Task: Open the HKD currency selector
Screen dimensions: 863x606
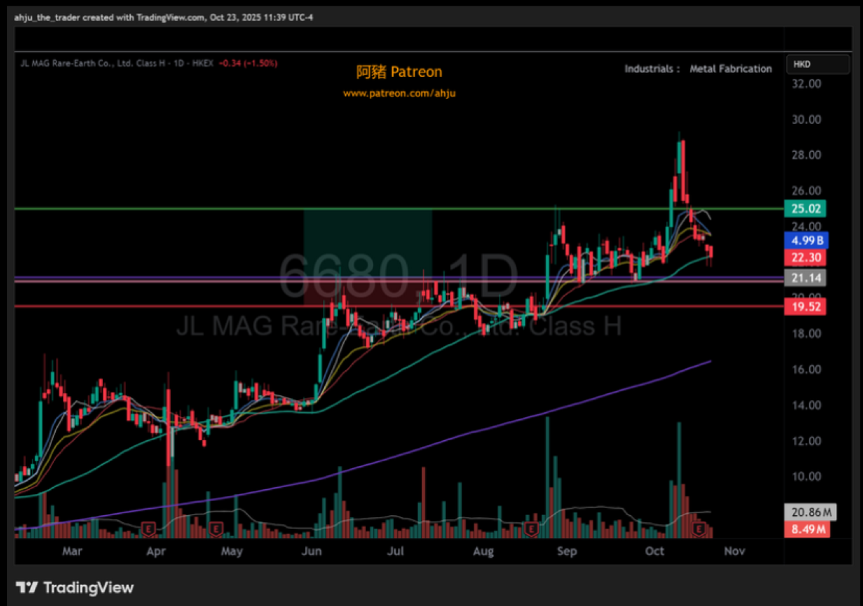Action: [817, 64]
